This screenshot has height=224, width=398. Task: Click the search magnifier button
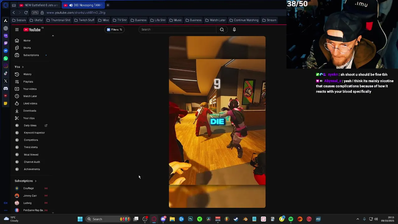(222, 30)
